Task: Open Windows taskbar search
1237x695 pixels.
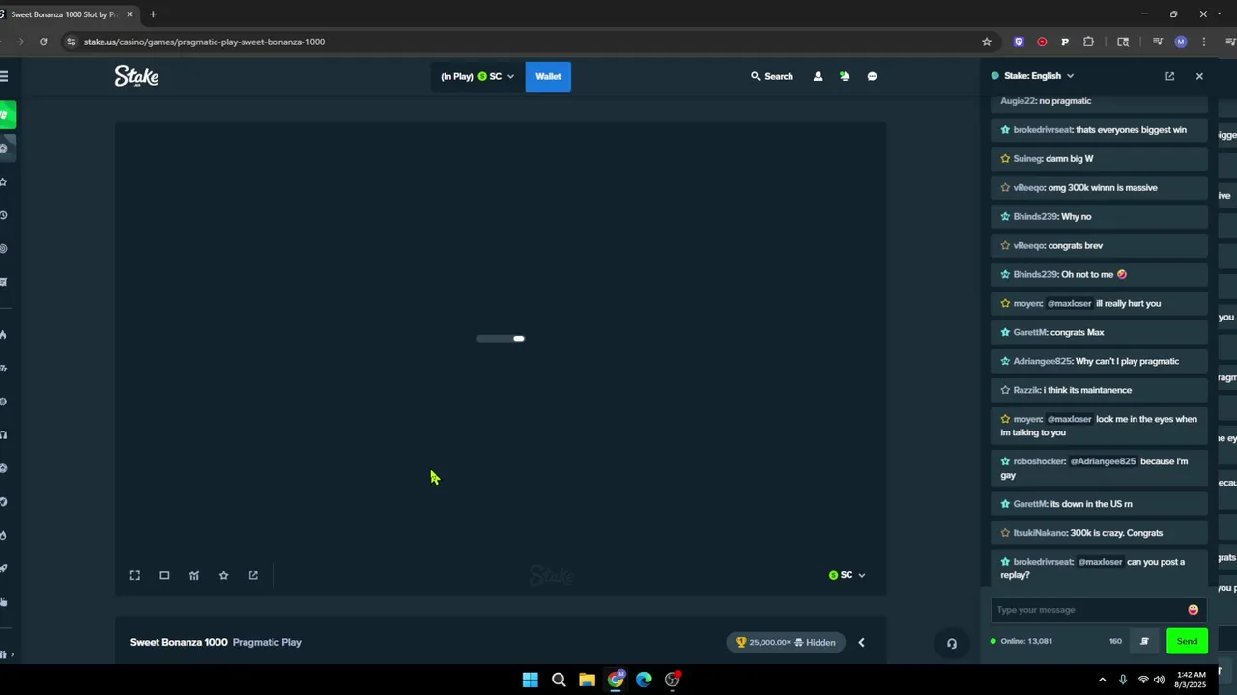Action: point(559,680)
